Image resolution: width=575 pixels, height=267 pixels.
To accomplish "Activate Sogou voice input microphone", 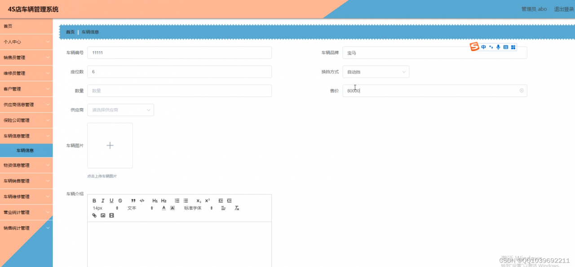I will [498, 47].
